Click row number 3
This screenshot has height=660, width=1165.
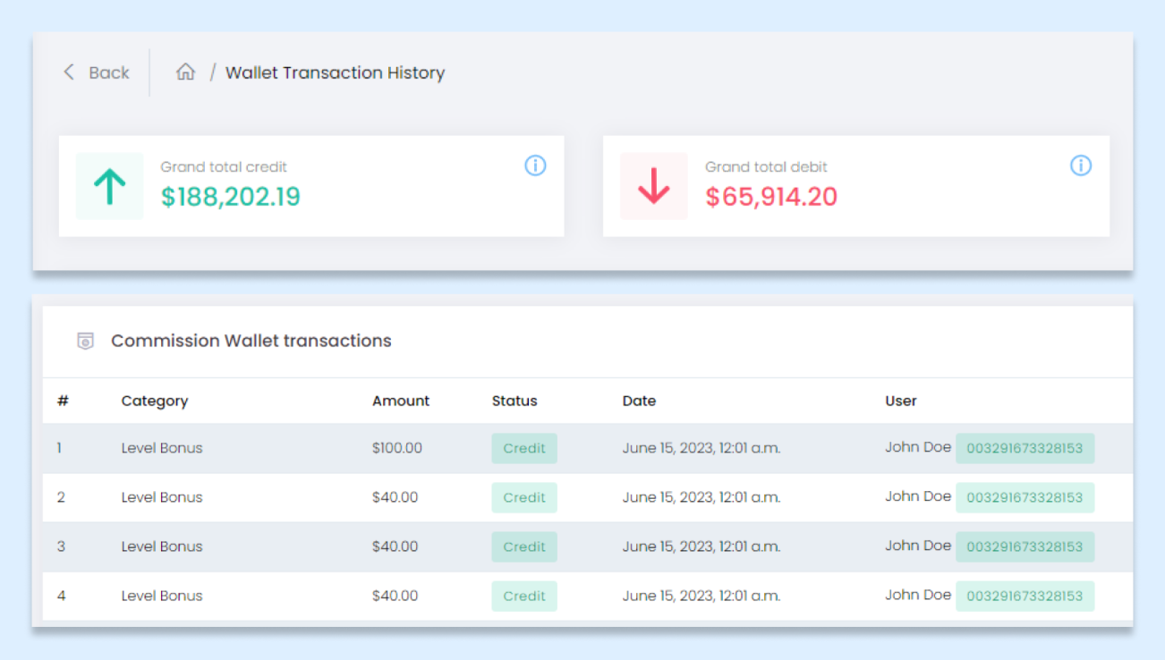click(61, 546)
